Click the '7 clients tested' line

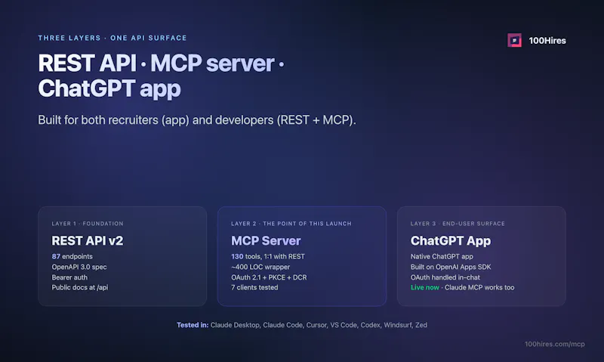click(x=254, y=287)
